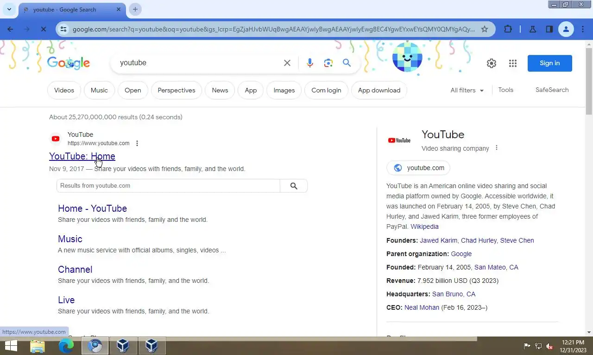Click the Sign in button
The image size is (593, 355).
[x=549, y=63]
